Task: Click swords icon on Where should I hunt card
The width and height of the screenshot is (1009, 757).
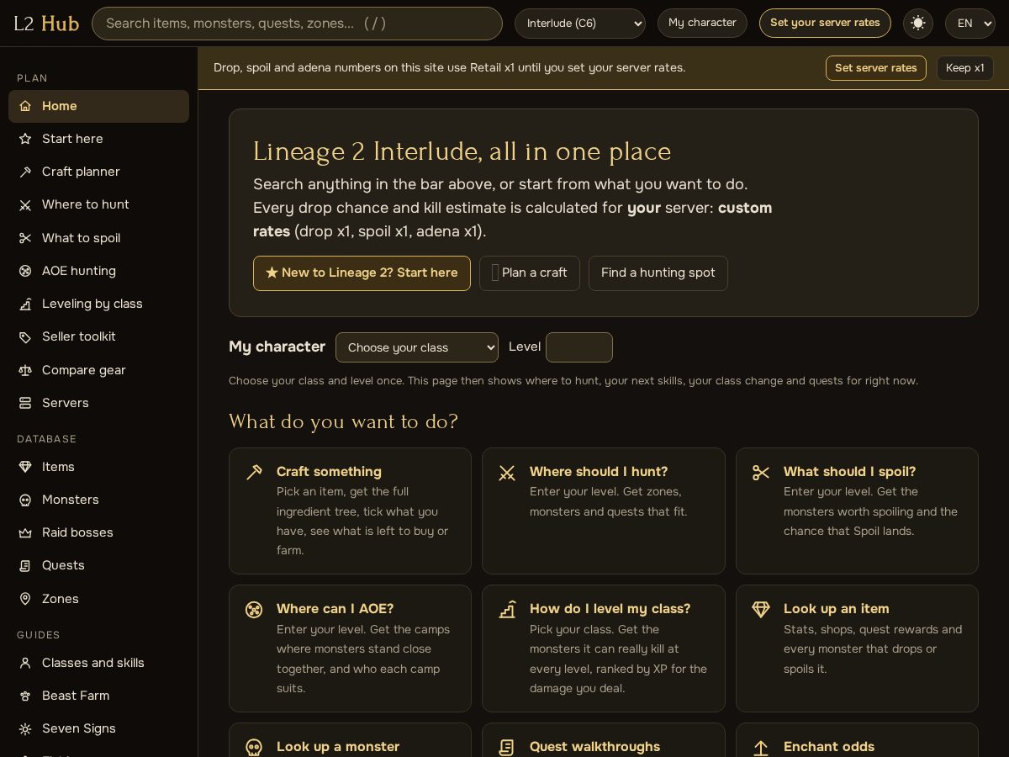Action: (507, 473)
